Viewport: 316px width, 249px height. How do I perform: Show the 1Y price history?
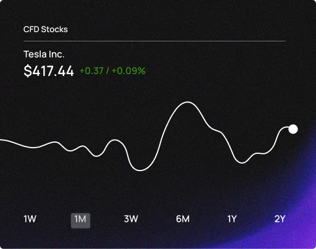click(x=232, y=219)
